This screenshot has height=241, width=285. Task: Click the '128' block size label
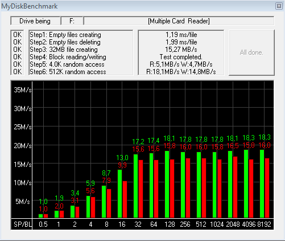point(170,224)
